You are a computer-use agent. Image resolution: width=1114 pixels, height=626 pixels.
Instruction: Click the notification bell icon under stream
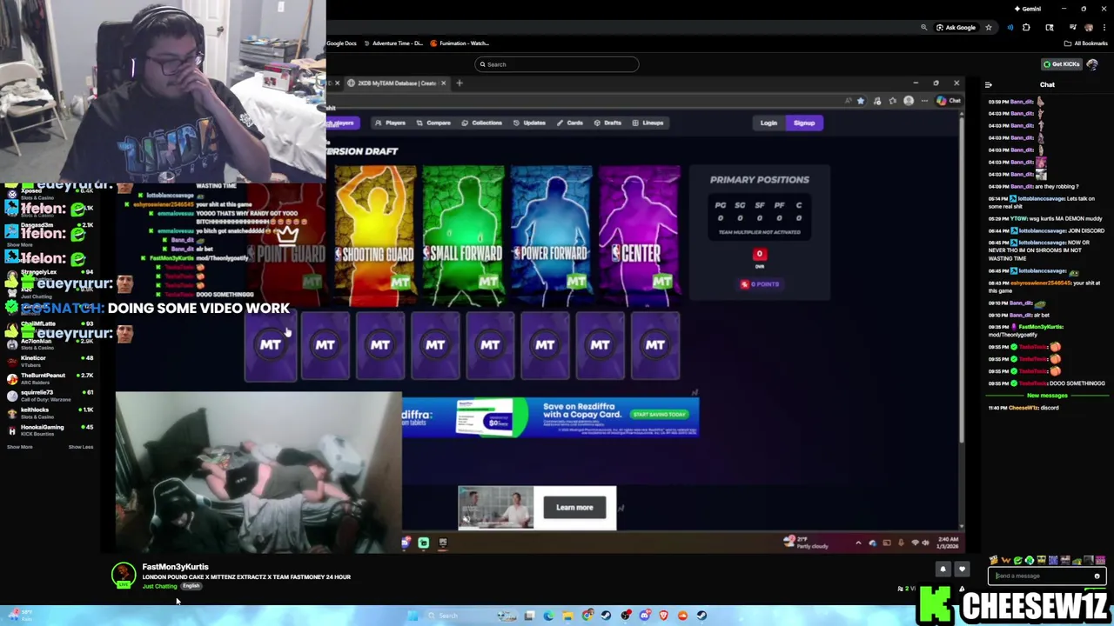click(943, 569)
